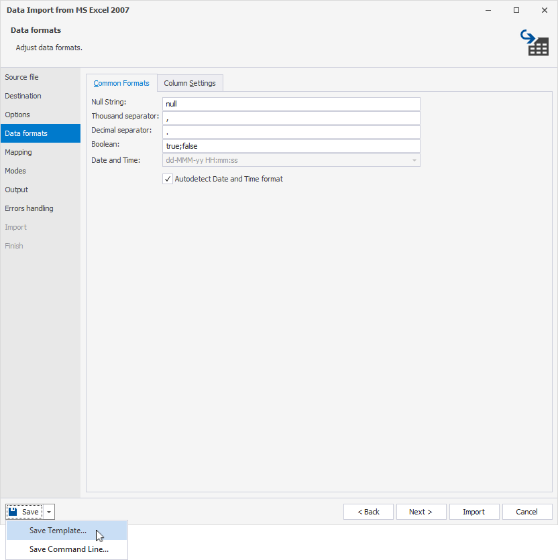
Task: Click the Decimal separator field
Action: click(291, 132)
